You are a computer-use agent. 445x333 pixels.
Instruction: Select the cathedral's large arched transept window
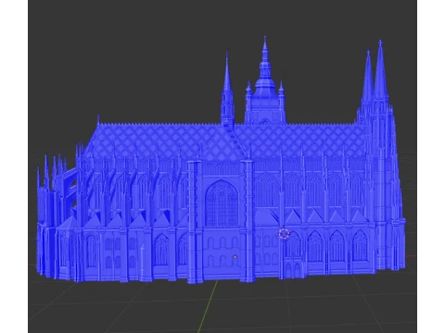pyautogui.click(x=222, y=203)
